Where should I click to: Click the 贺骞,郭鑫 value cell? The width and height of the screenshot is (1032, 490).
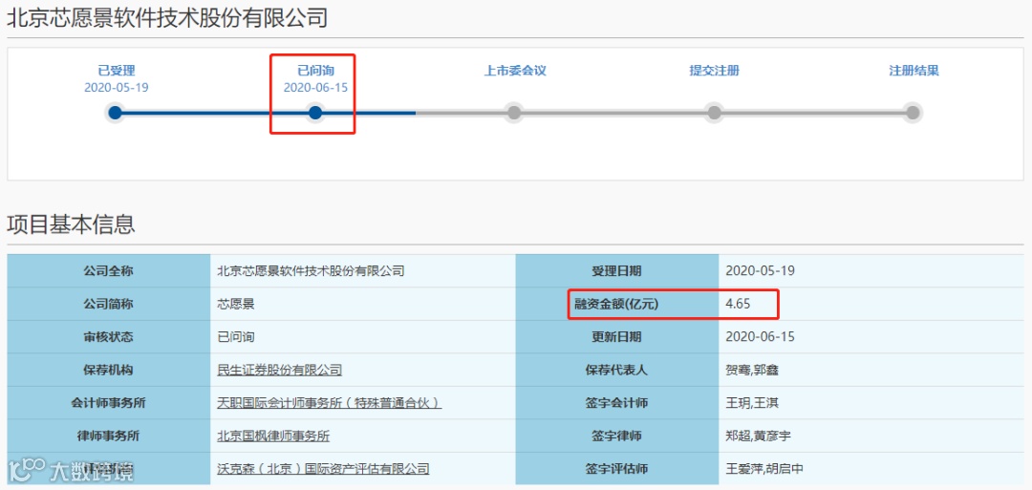click(871, 370)
